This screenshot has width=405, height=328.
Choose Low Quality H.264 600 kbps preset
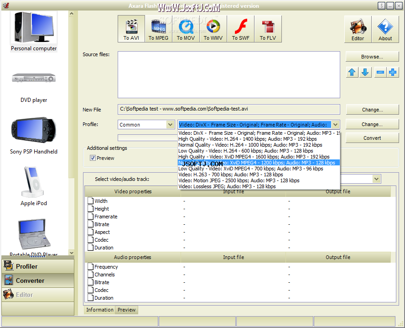(259, 151)
